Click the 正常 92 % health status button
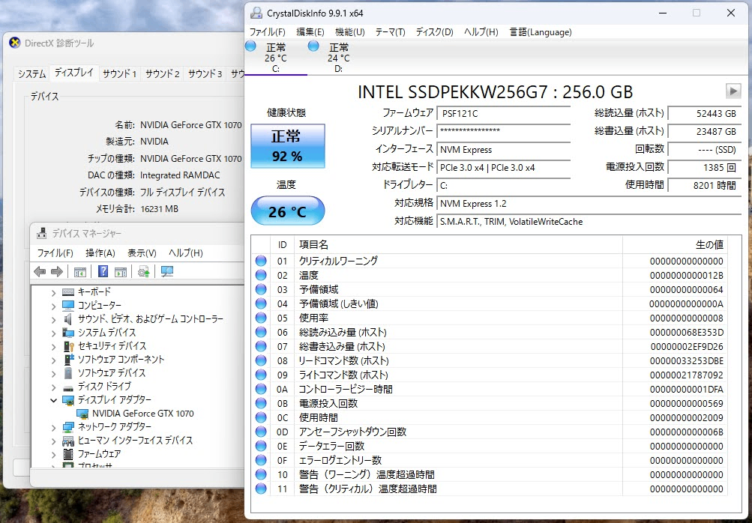The height and width of the screenshot is (523, 752). (x=287, y=145)
